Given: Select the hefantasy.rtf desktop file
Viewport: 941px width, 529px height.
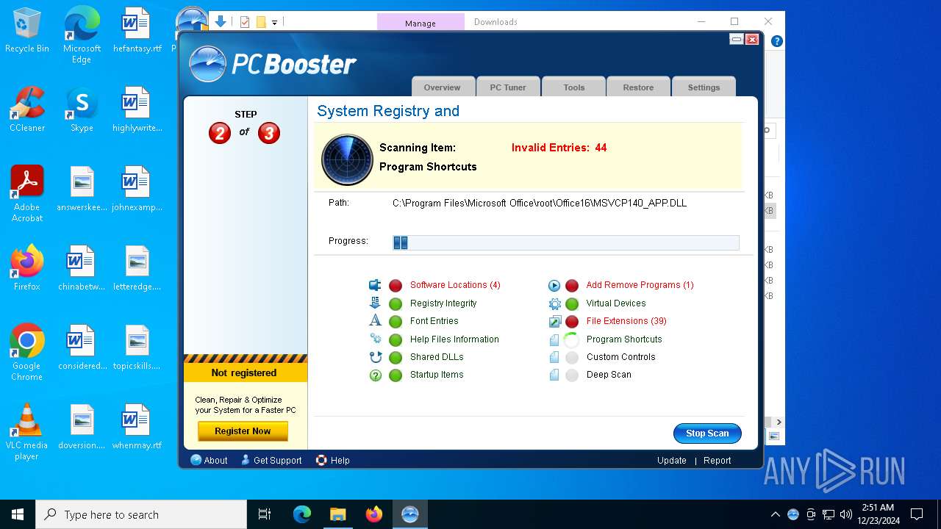Looking at the screenshot, I should [x=137, y=31].
